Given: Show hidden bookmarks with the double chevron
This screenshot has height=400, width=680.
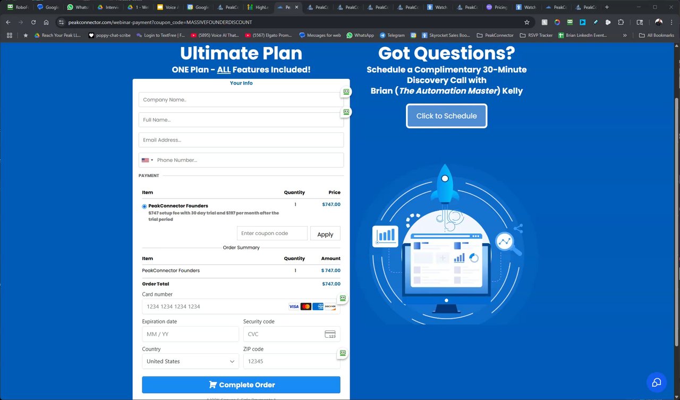Looking at the screenshot, I should tap(625, 35).
